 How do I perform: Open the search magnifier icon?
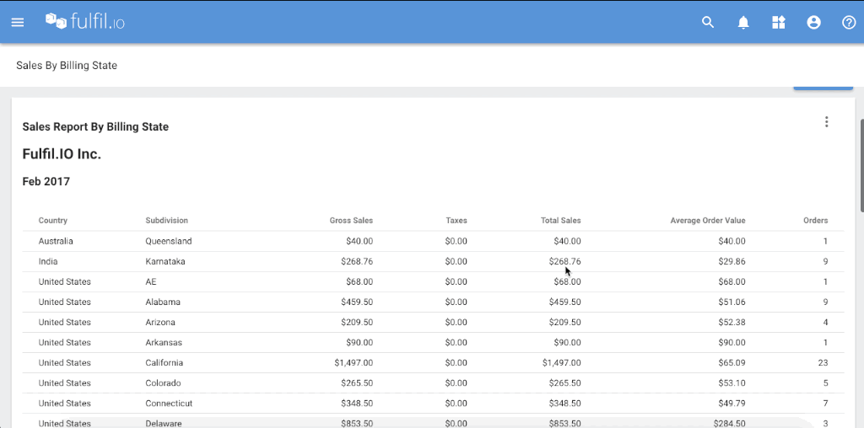click(708, 22)
